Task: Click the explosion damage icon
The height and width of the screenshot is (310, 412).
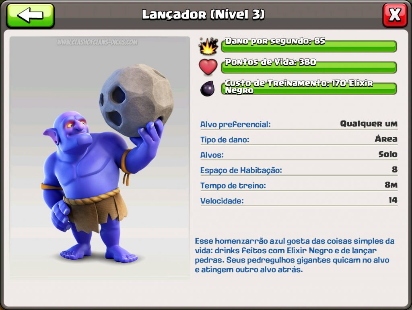Action: (209, 46)
